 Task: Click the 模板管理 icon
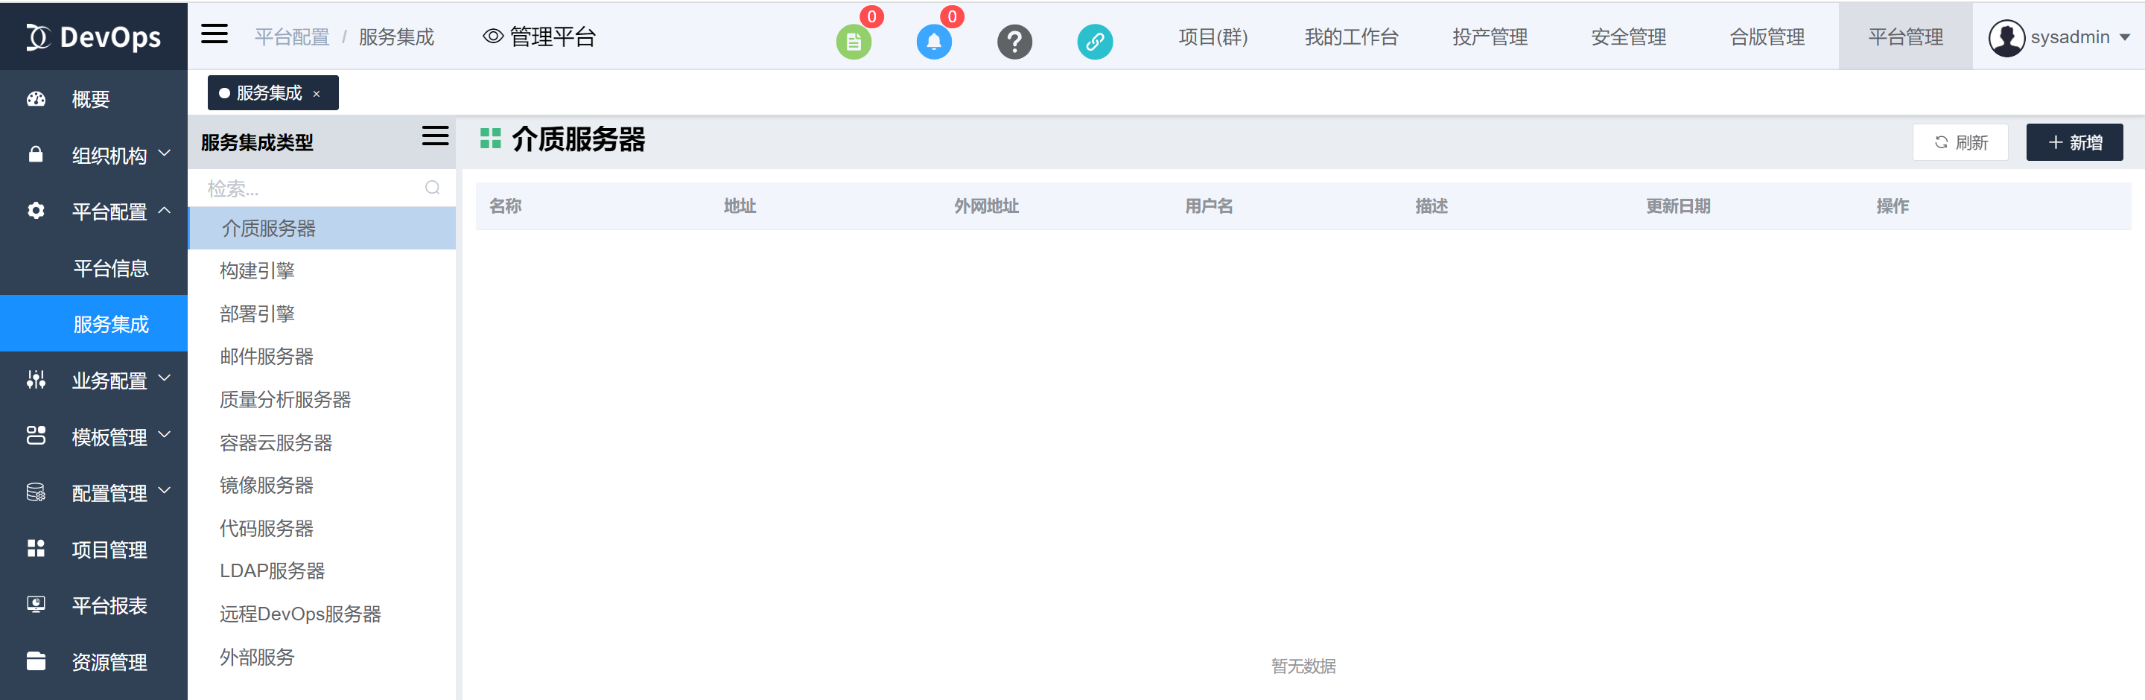[36, 436]
